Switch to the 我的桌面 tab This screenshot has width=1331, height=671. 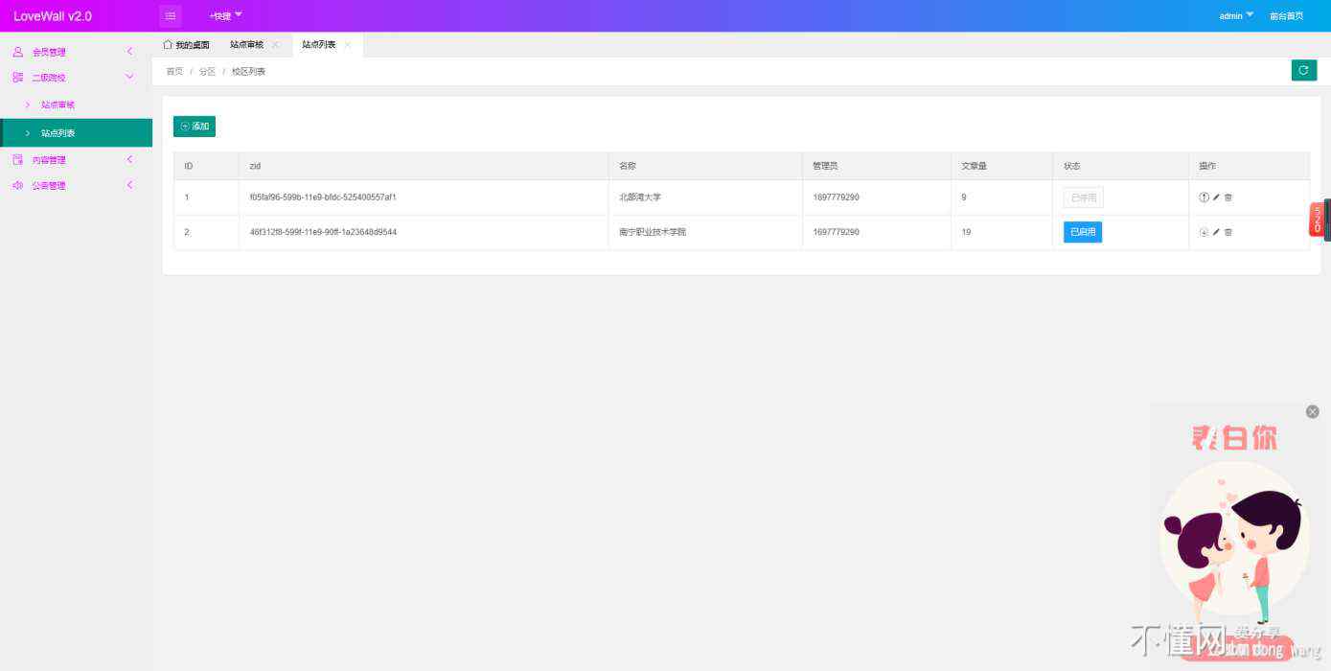(x=186, y=45)
